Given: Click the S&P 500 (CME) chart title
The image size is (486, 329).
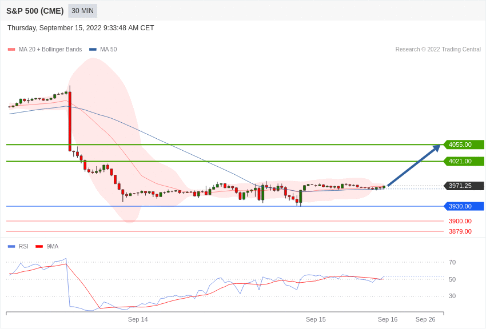Looking at the screenshot, I should (x=35, y=11).
